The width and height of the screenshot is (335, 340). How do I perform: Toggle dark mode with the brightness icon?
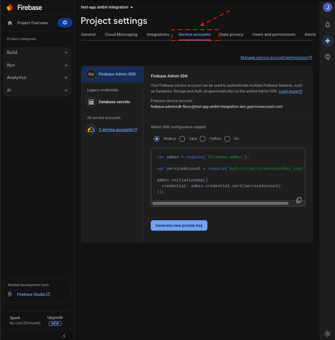(327, 333)
